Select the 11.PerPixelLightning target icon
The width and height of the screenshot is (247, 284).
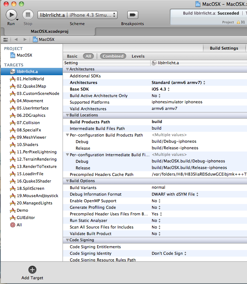(x=13, y=152)
